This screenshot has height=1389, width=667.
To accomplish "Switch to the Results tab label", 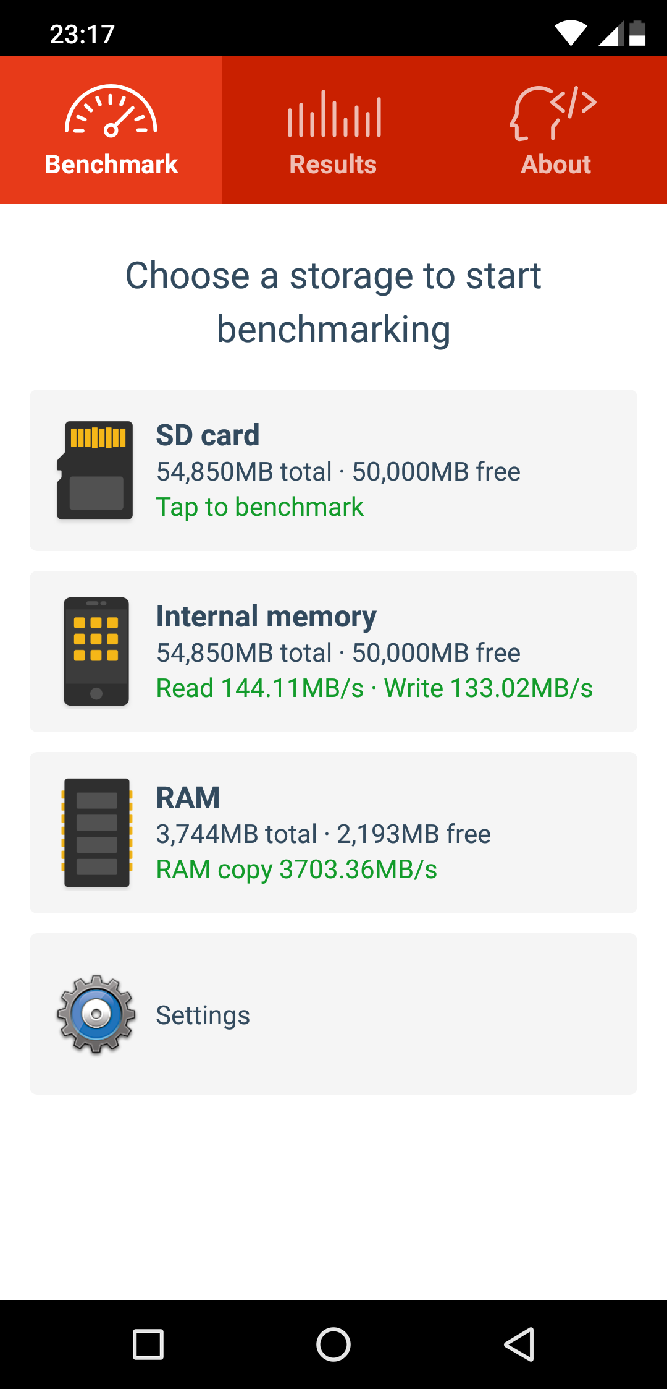I will (333, 165).
